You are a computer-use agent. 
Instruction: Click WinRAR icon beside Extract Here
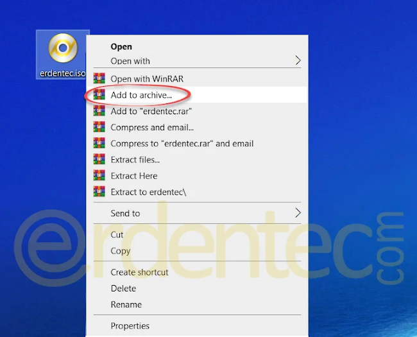tap(99, 176)
